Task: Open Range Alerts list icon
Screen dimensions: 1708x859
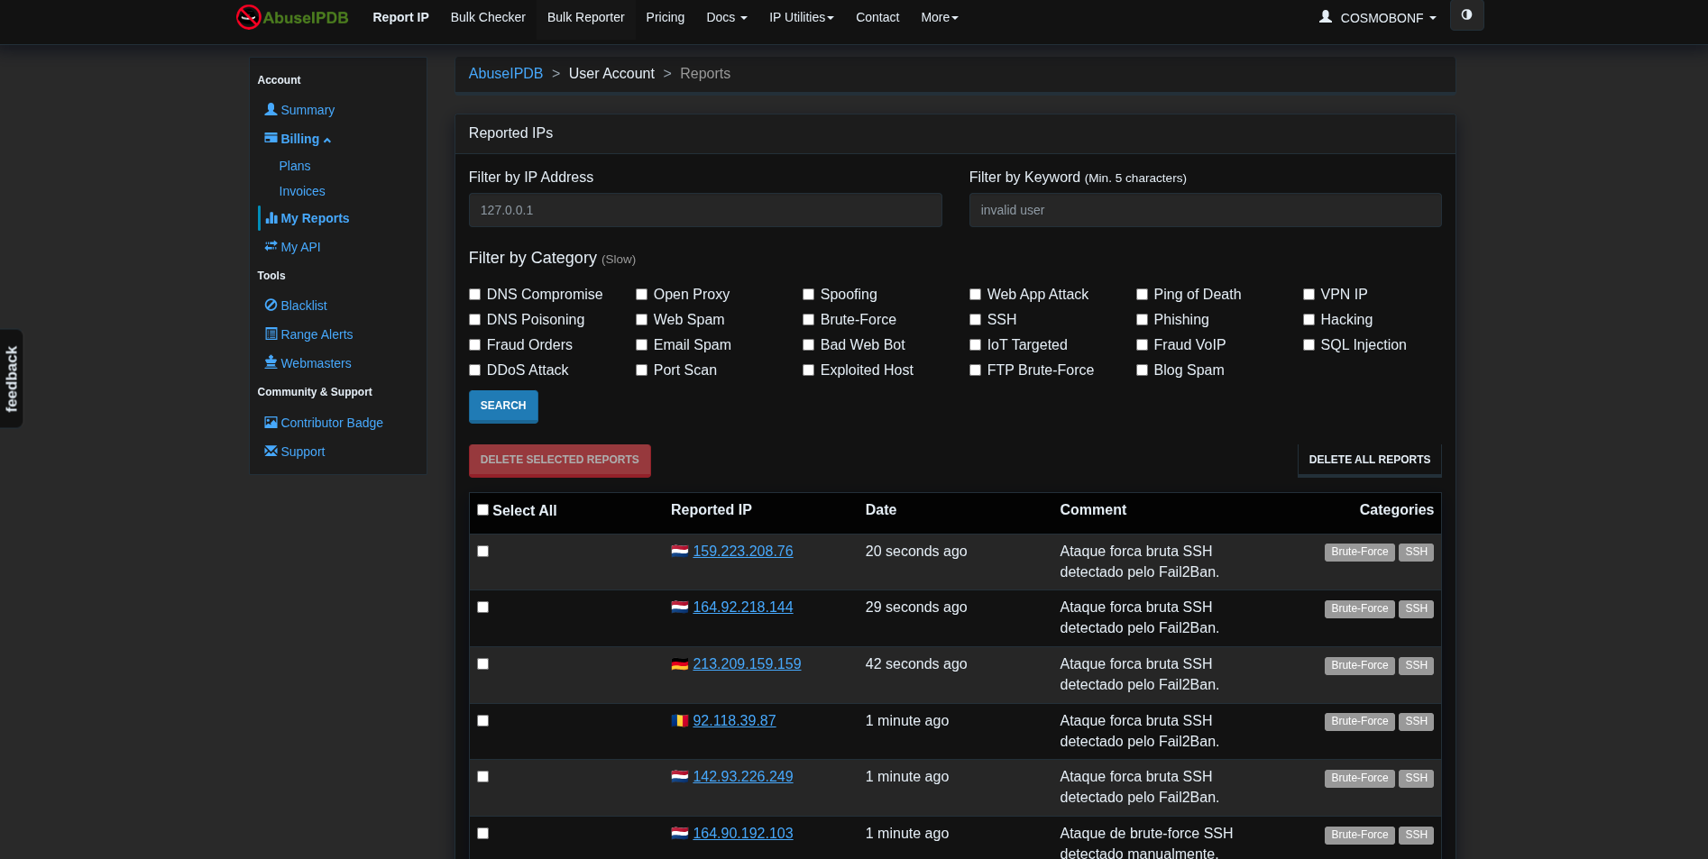Action: pyautogui.click(x=271, y=334)
